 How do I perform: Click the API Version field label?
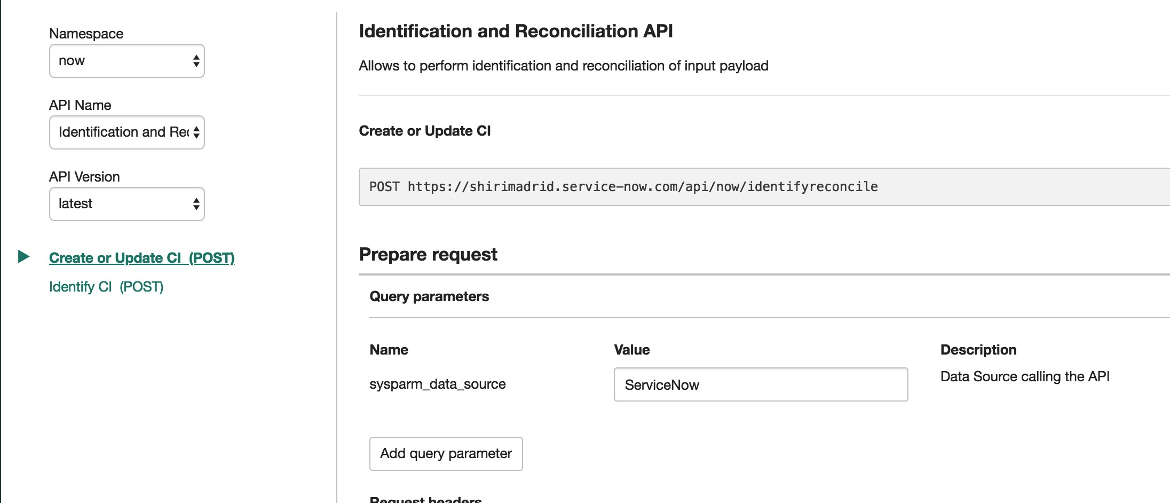(x=84, y=177)
